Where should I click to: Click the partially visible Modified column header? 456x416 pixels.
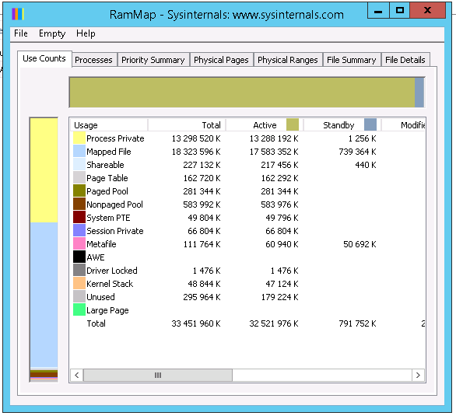point(404,125)
